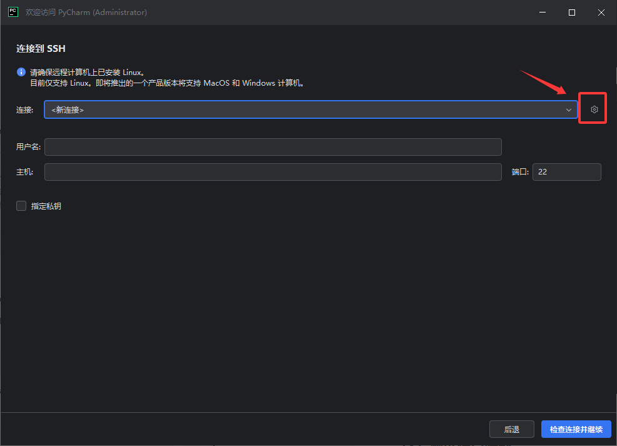Viewport: 617px width, 446px height.
Task: Click the 检查连接并继续 button
Action: 576,430
